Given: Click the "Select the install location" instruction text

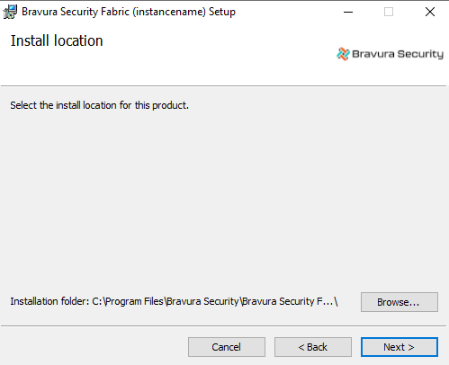Looking at the screenshot, I should tap(99, 105).
